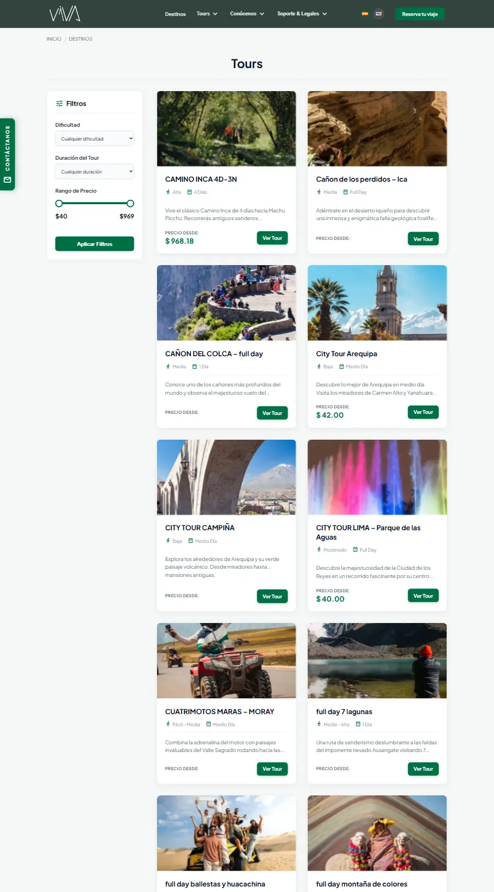
Task: Open the montaña de colores llamas photo
Action: (x=377, y=833)
